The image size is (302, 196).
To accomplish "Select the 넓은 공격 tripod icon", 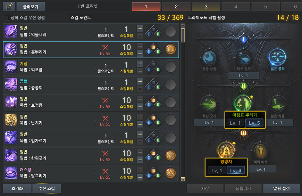I will click(277, 57).
